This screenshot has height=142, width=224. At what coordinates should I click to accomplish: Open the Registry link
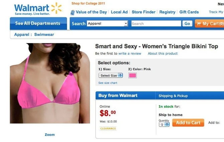coord(167,12)
